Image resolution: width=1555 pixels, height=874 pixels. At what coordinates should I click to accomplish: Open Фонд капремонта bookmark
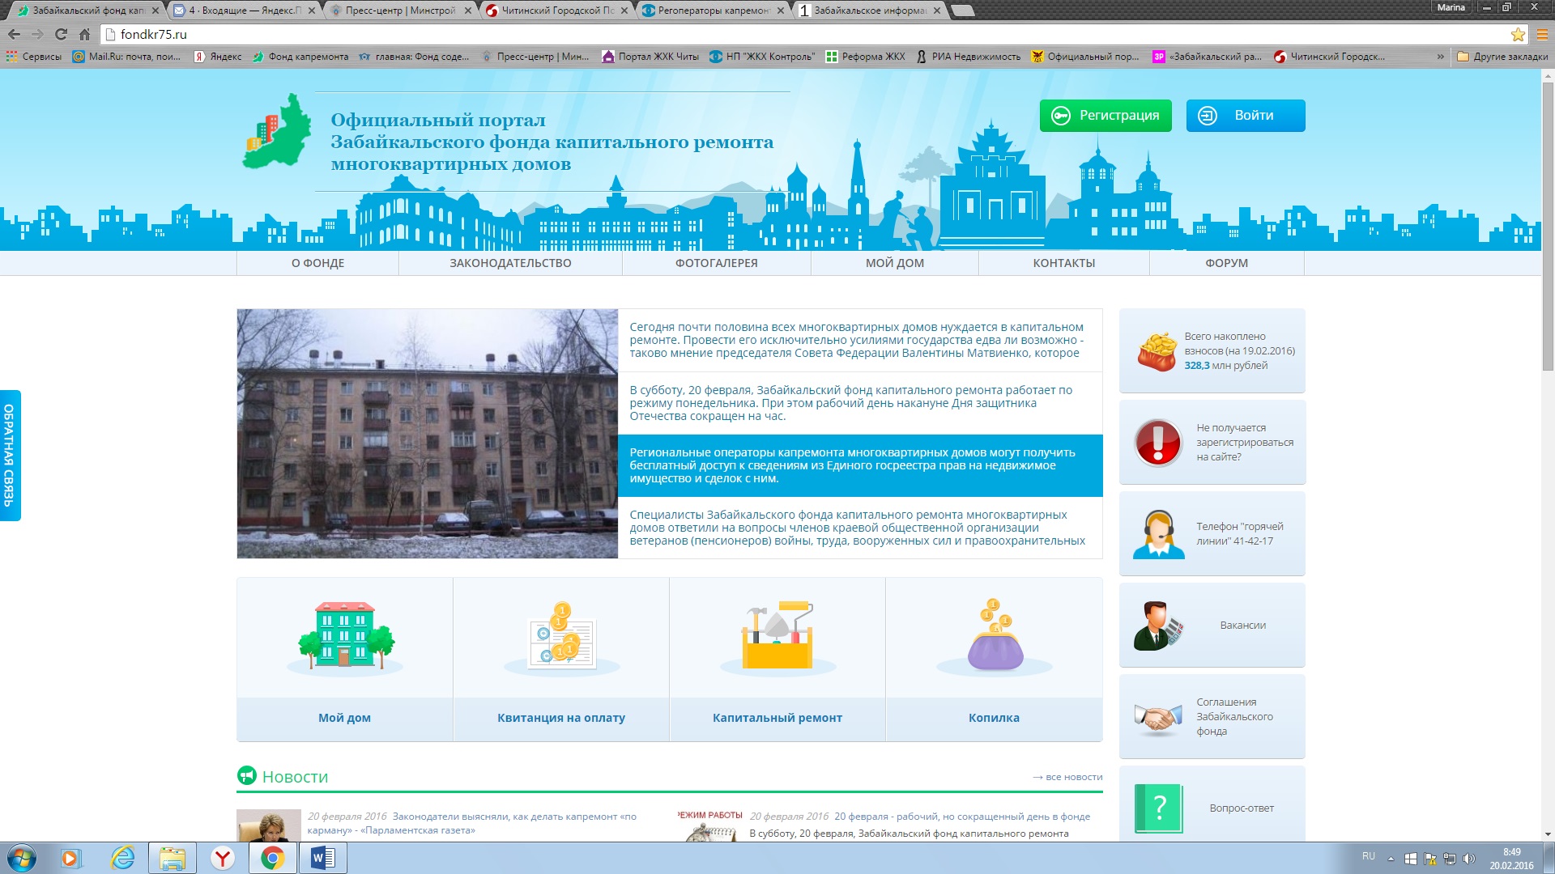pyautogui.click(x=300, y=57)
